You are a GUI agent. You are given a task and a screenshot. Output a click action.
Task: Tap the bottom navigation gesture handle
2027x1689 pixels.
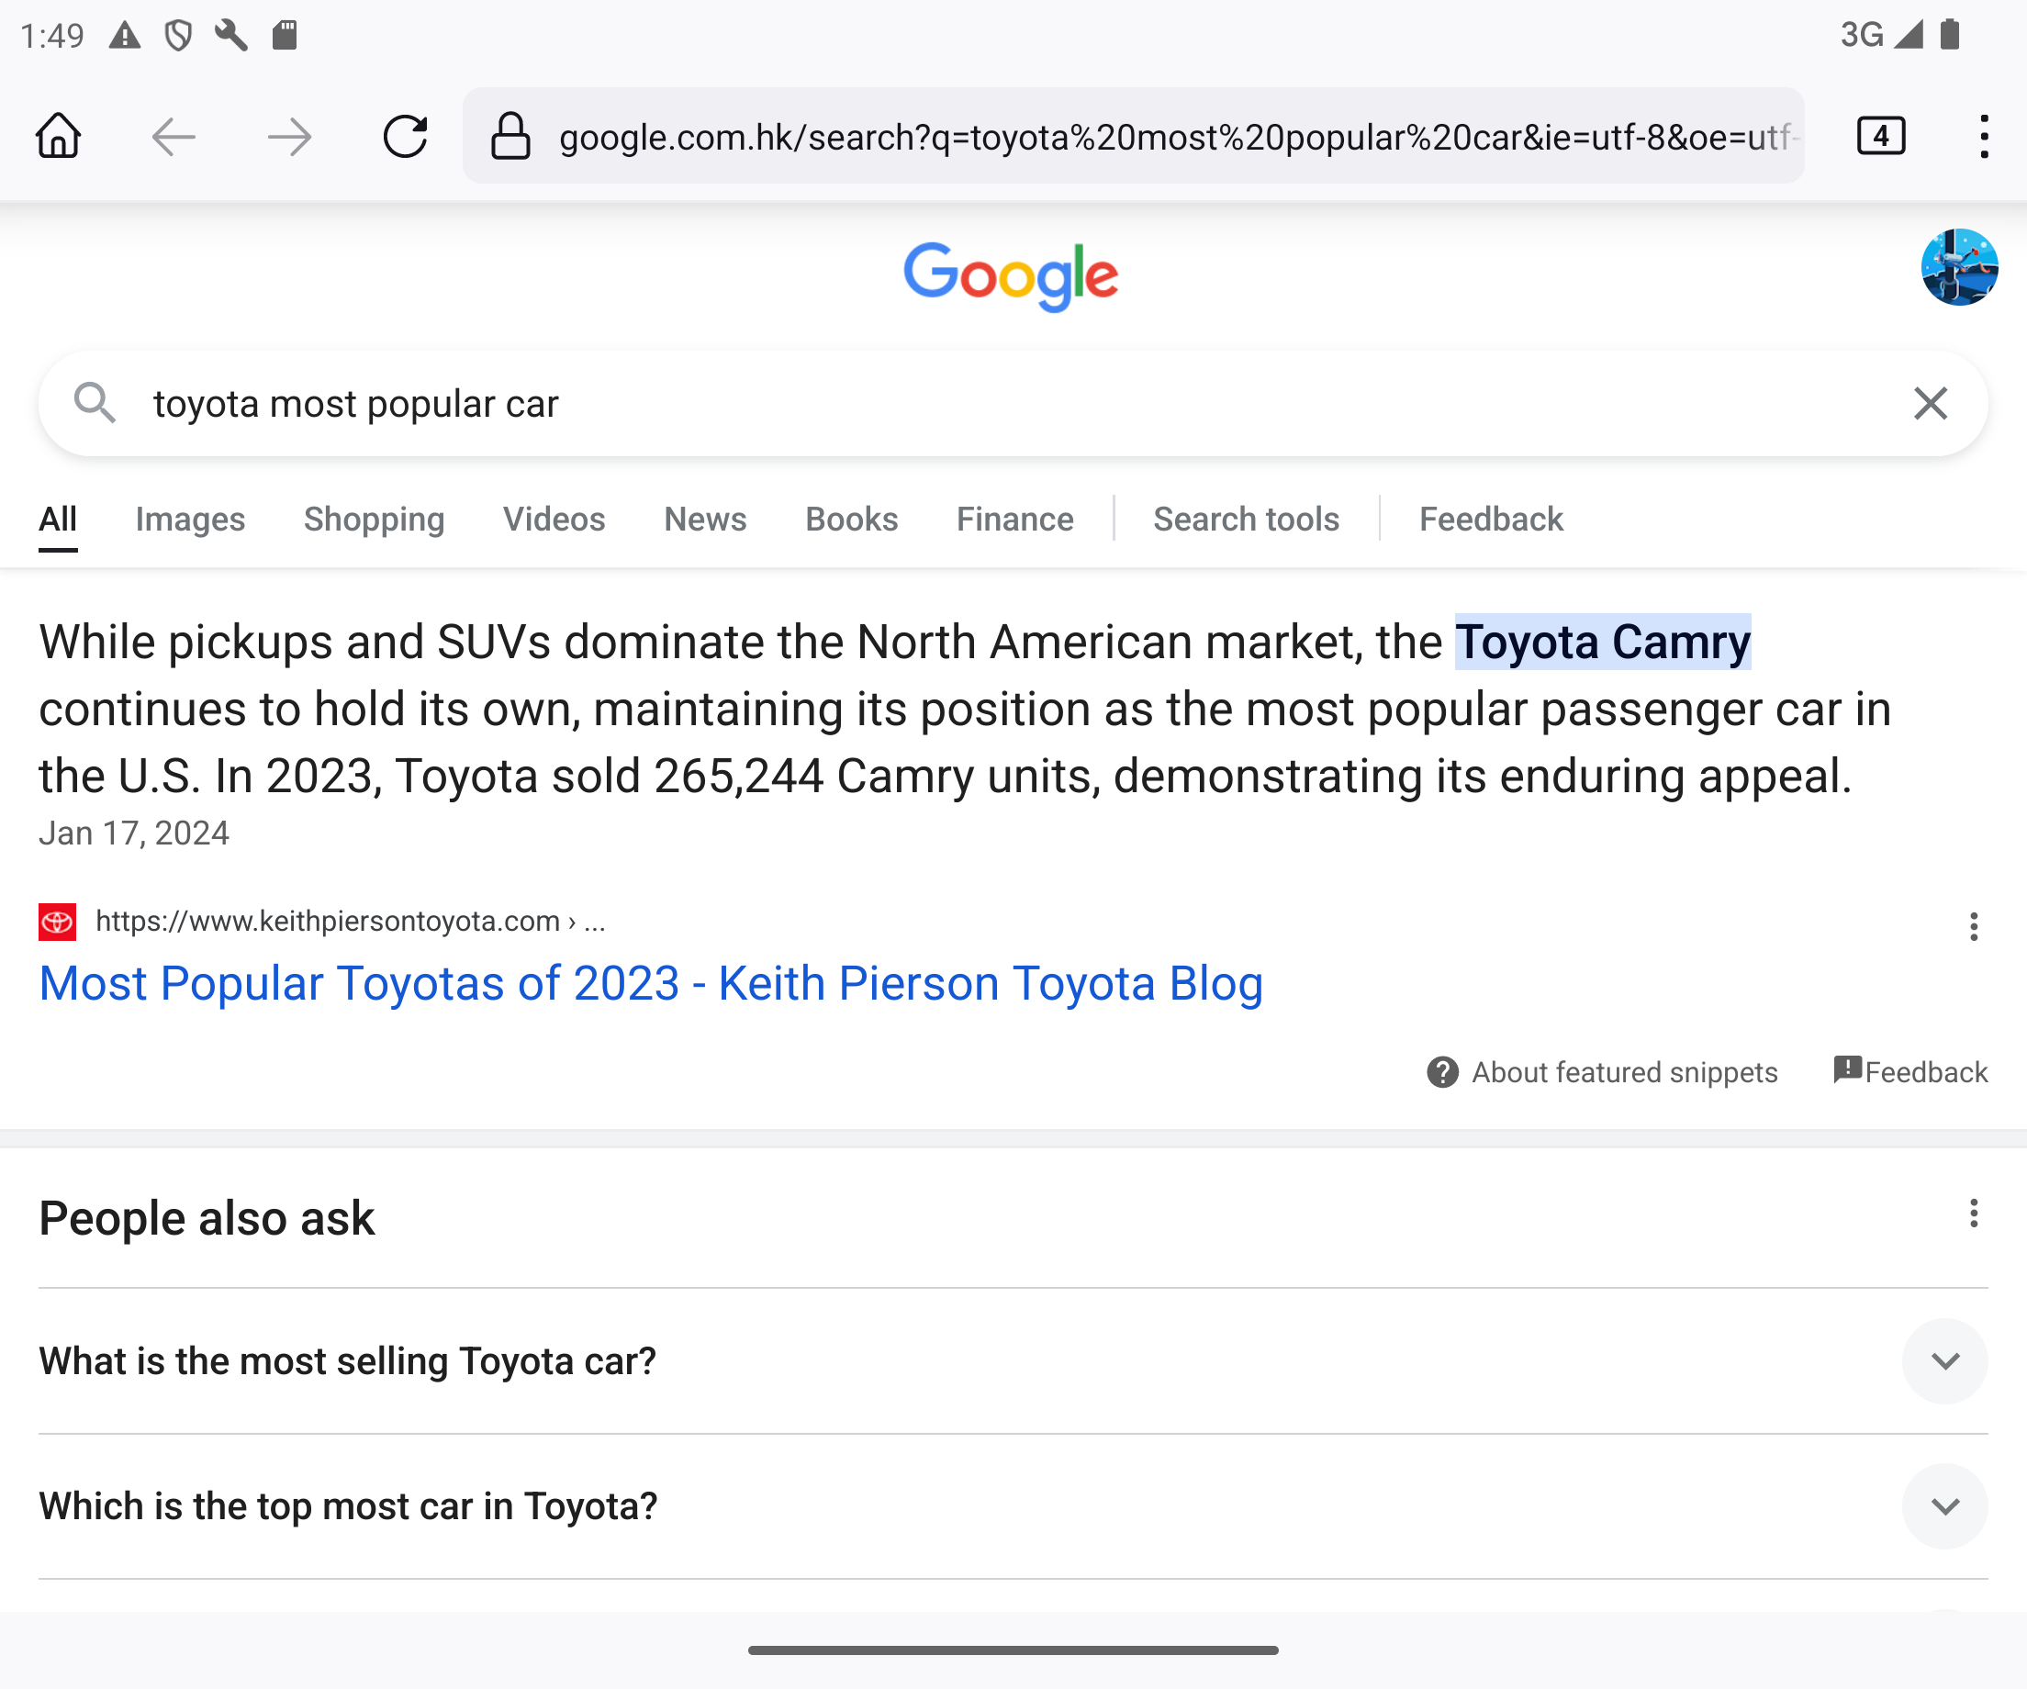(1013, 1650)
